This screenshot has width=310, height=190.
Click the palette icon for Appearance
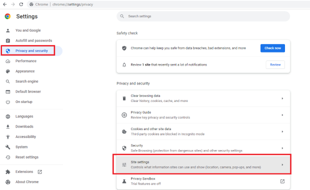[7, 71]
